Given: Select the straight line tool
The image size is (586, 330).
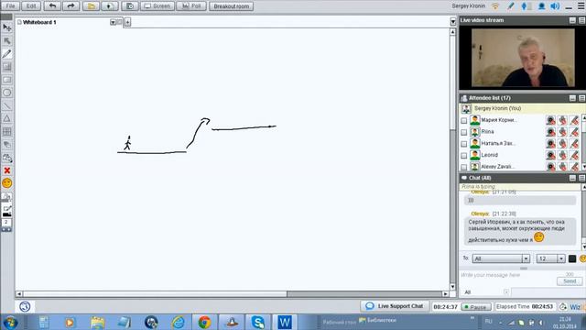Looking at the screenshot, I should (x=6, y=105).
